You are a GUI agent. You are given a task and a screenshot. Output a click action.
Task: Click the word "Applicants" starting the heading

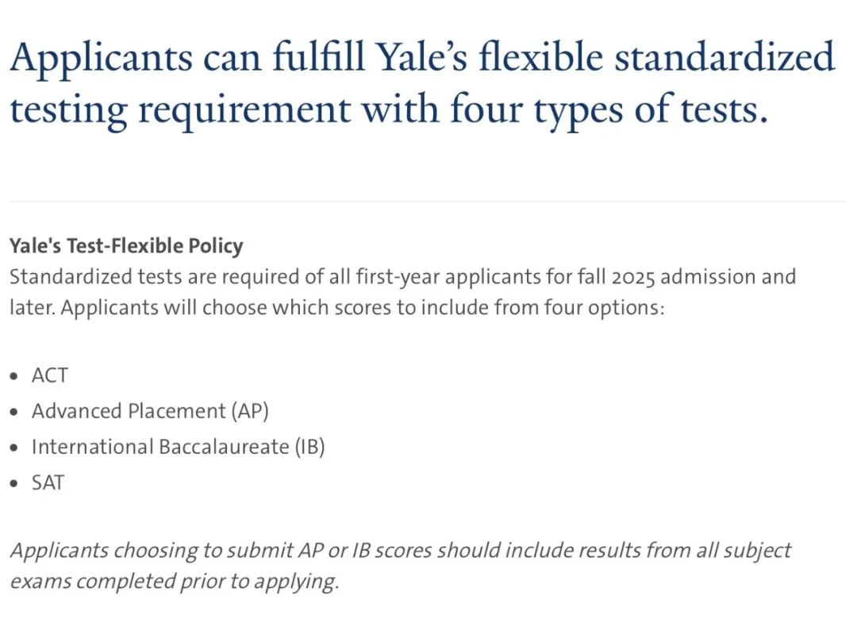click(101, 59)
